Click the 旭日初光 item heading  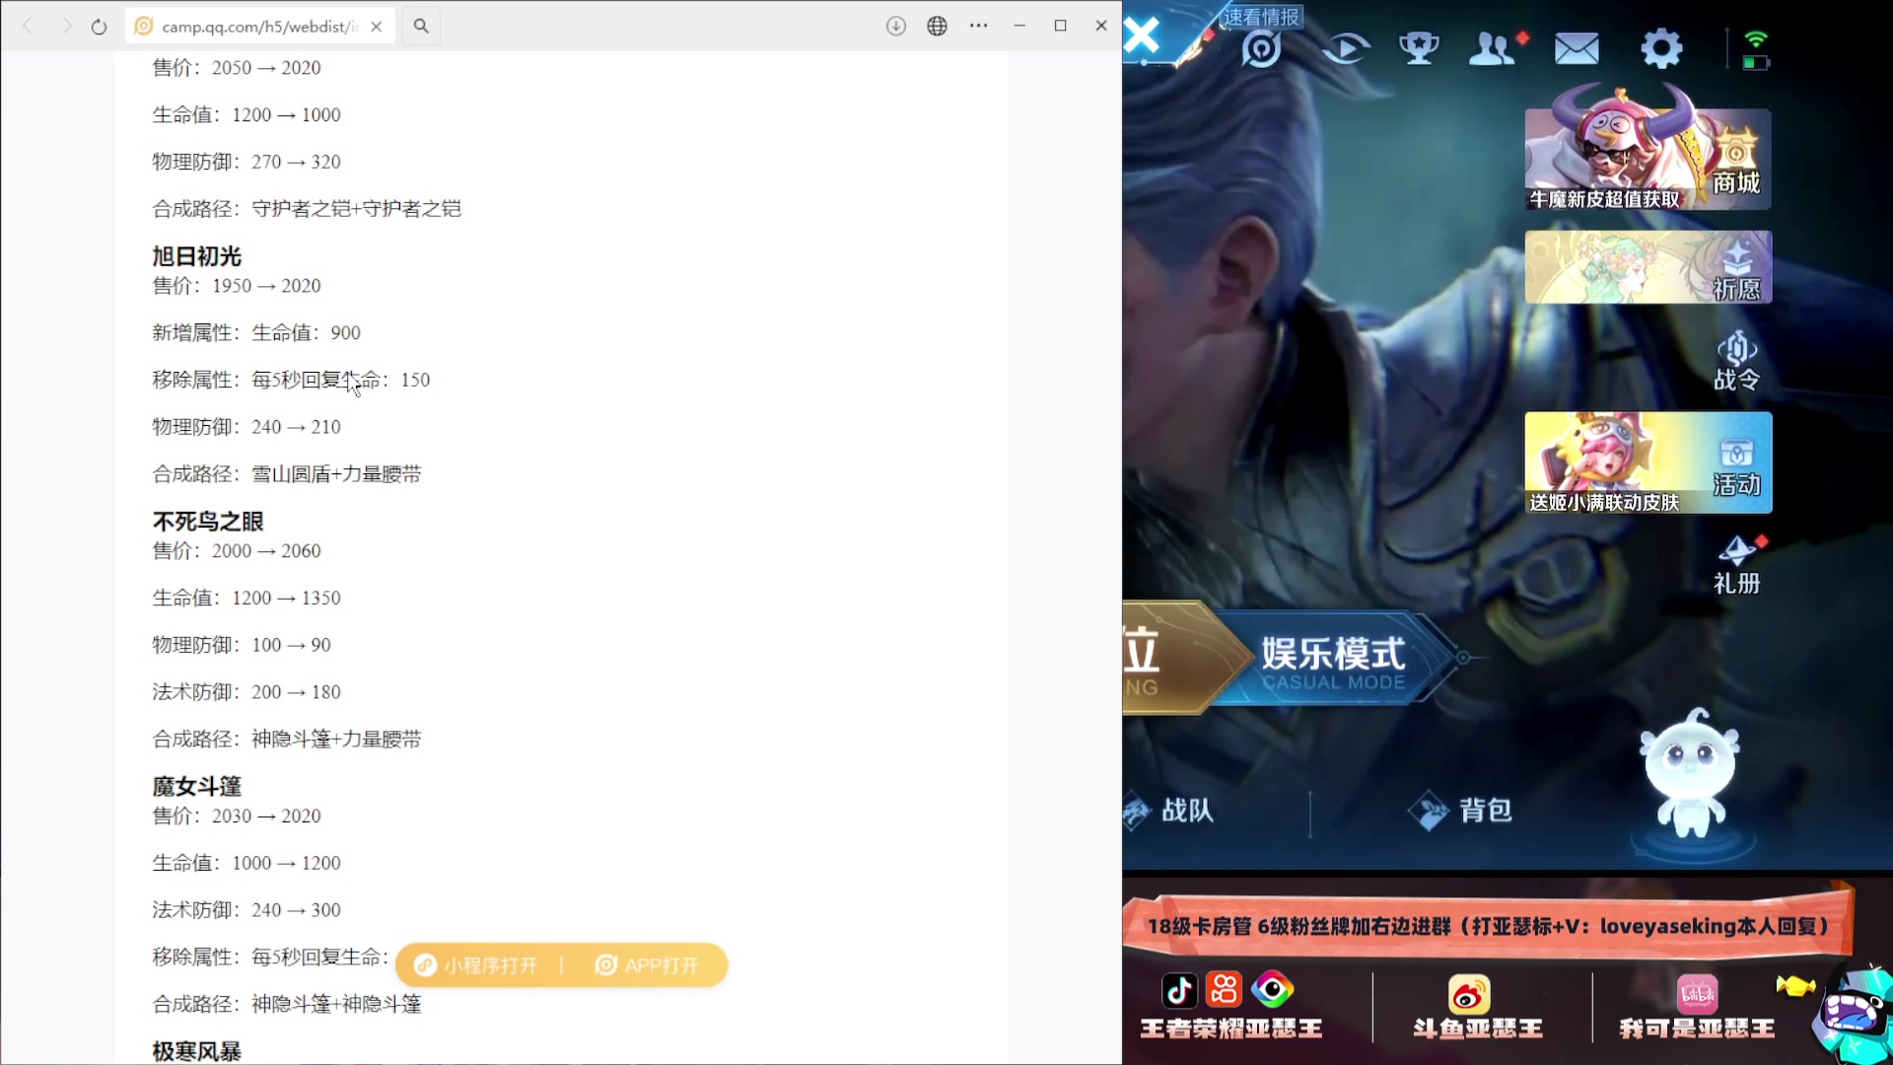[x=196, y=256]
